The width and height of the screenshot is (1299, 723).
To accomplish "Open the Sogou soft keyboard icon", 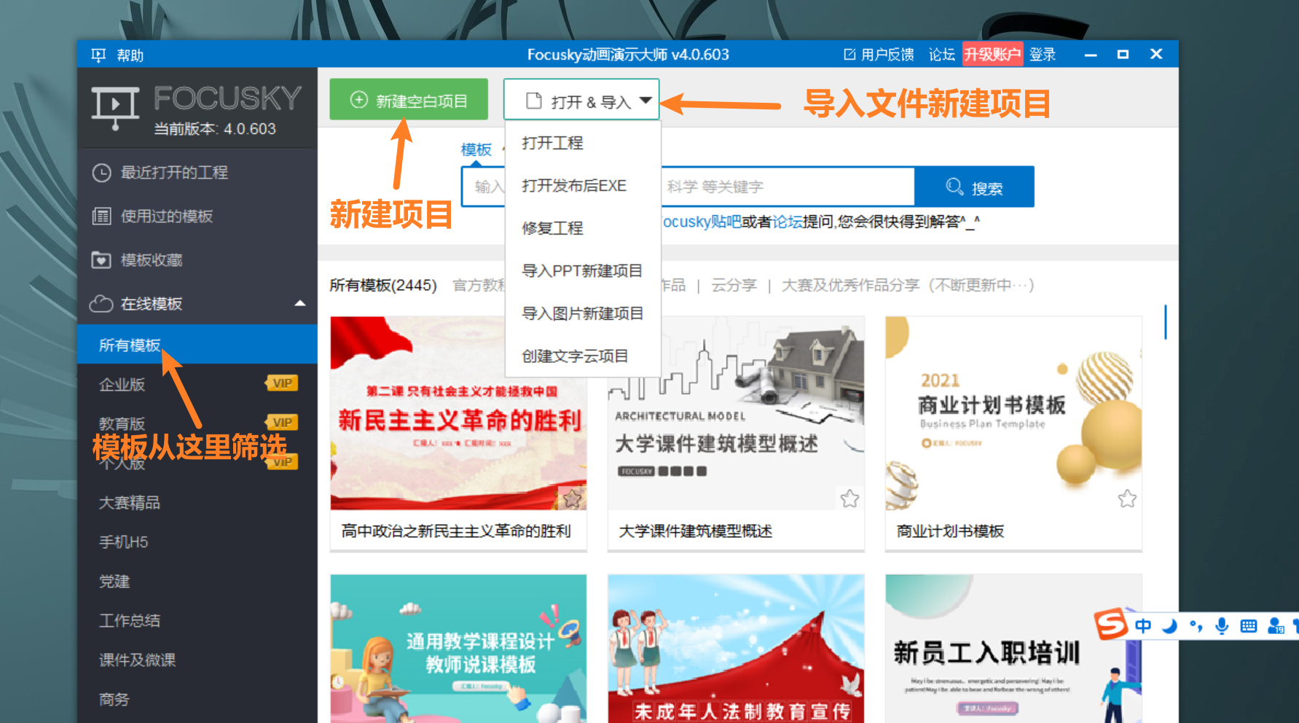I will 1248,625.
